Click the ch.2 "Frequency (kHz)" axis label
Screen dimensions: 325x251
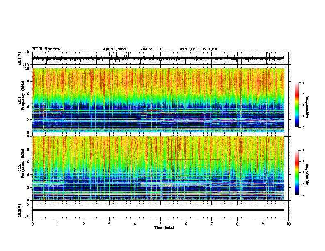[x=23, y=163]
